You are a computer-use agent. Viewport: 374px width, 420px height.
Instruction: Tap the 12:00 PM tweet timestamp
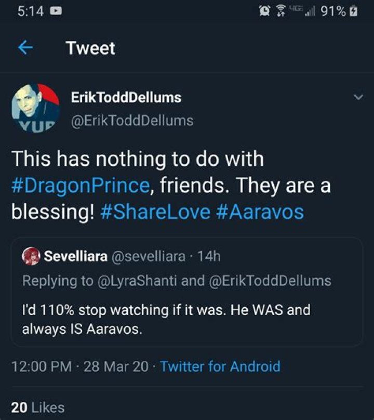click(42, 366)
